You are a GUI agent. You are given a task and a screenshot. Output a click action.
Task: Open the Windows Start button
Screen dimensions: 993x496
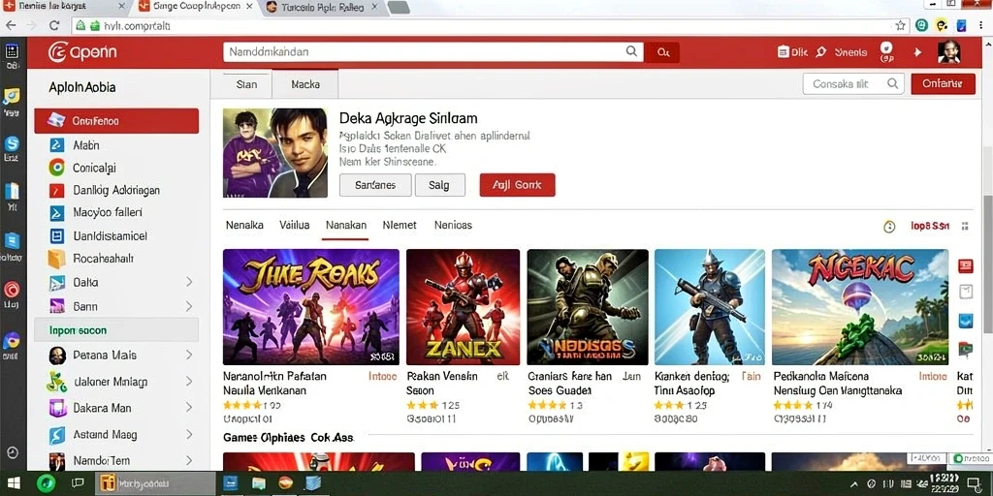14,484
